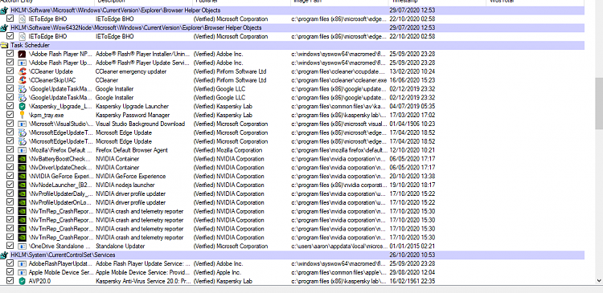
Task: Click '(Verified) Apple Inc.' publisher cell
Action: [217, 273]
